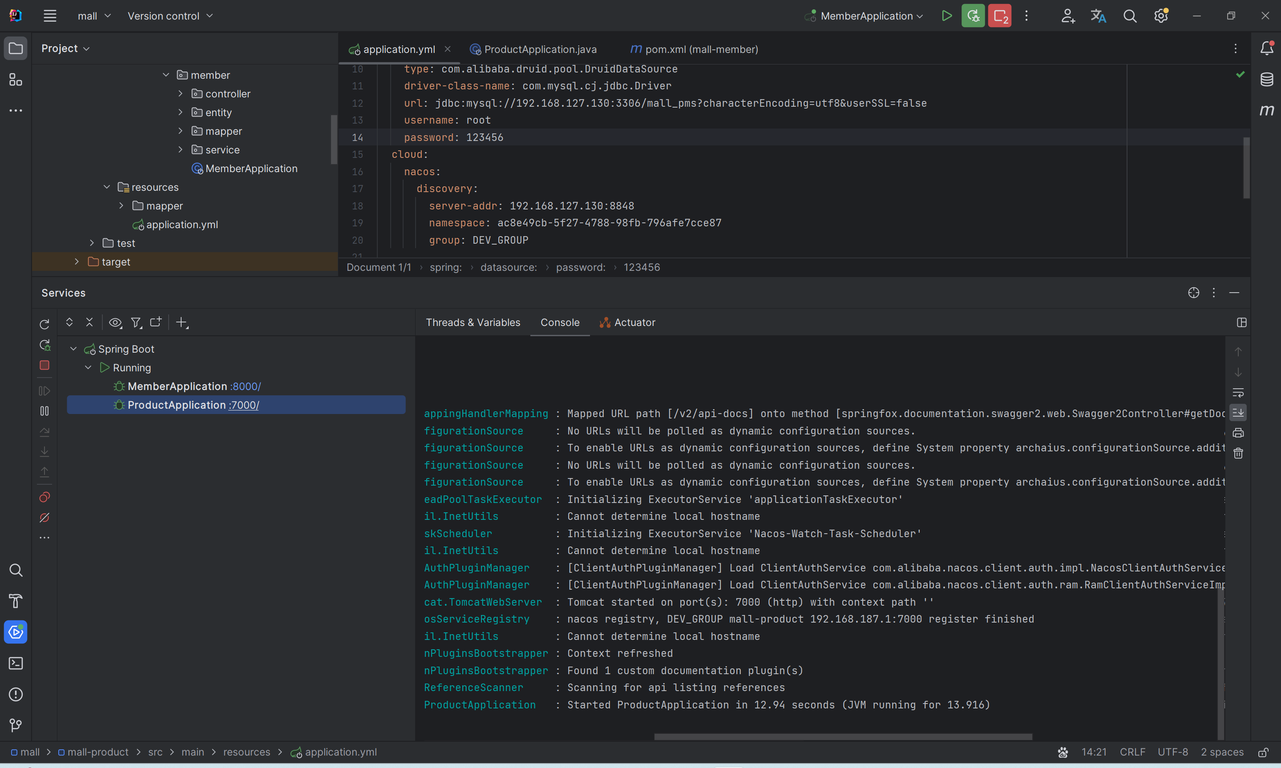Open the Git tool window icon

click(16, 725)
